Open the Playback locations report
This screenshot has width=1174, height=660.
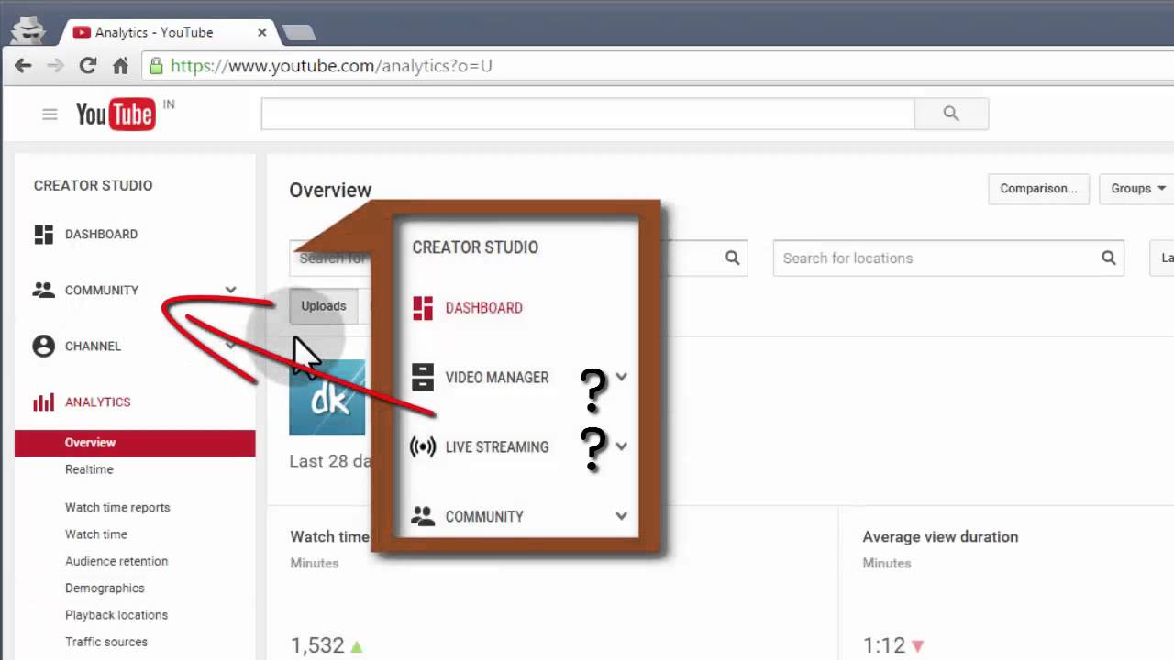tap(116, 615)
